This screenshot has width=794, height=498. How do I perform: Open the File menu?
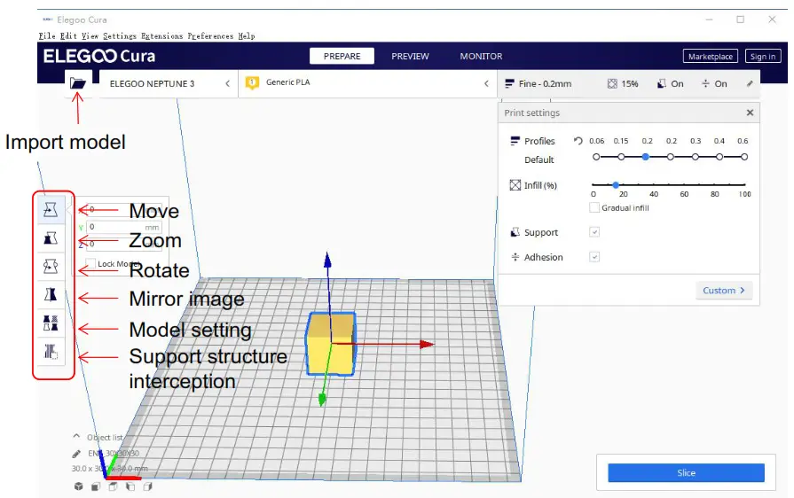(47, 36)
